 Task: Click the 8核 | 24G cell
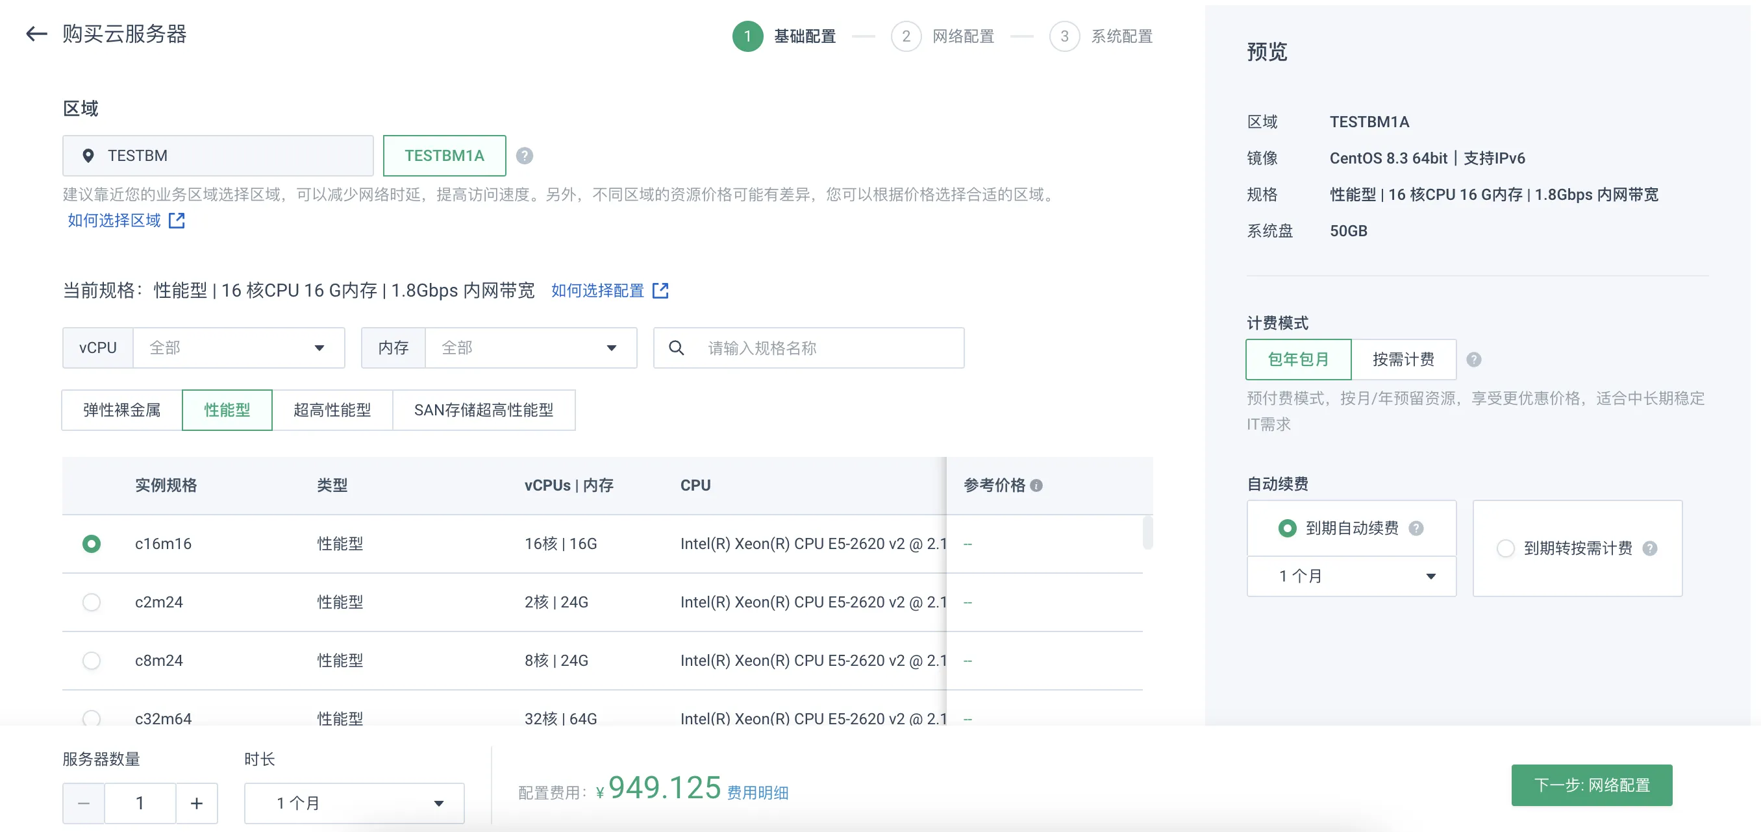(556, 661)
